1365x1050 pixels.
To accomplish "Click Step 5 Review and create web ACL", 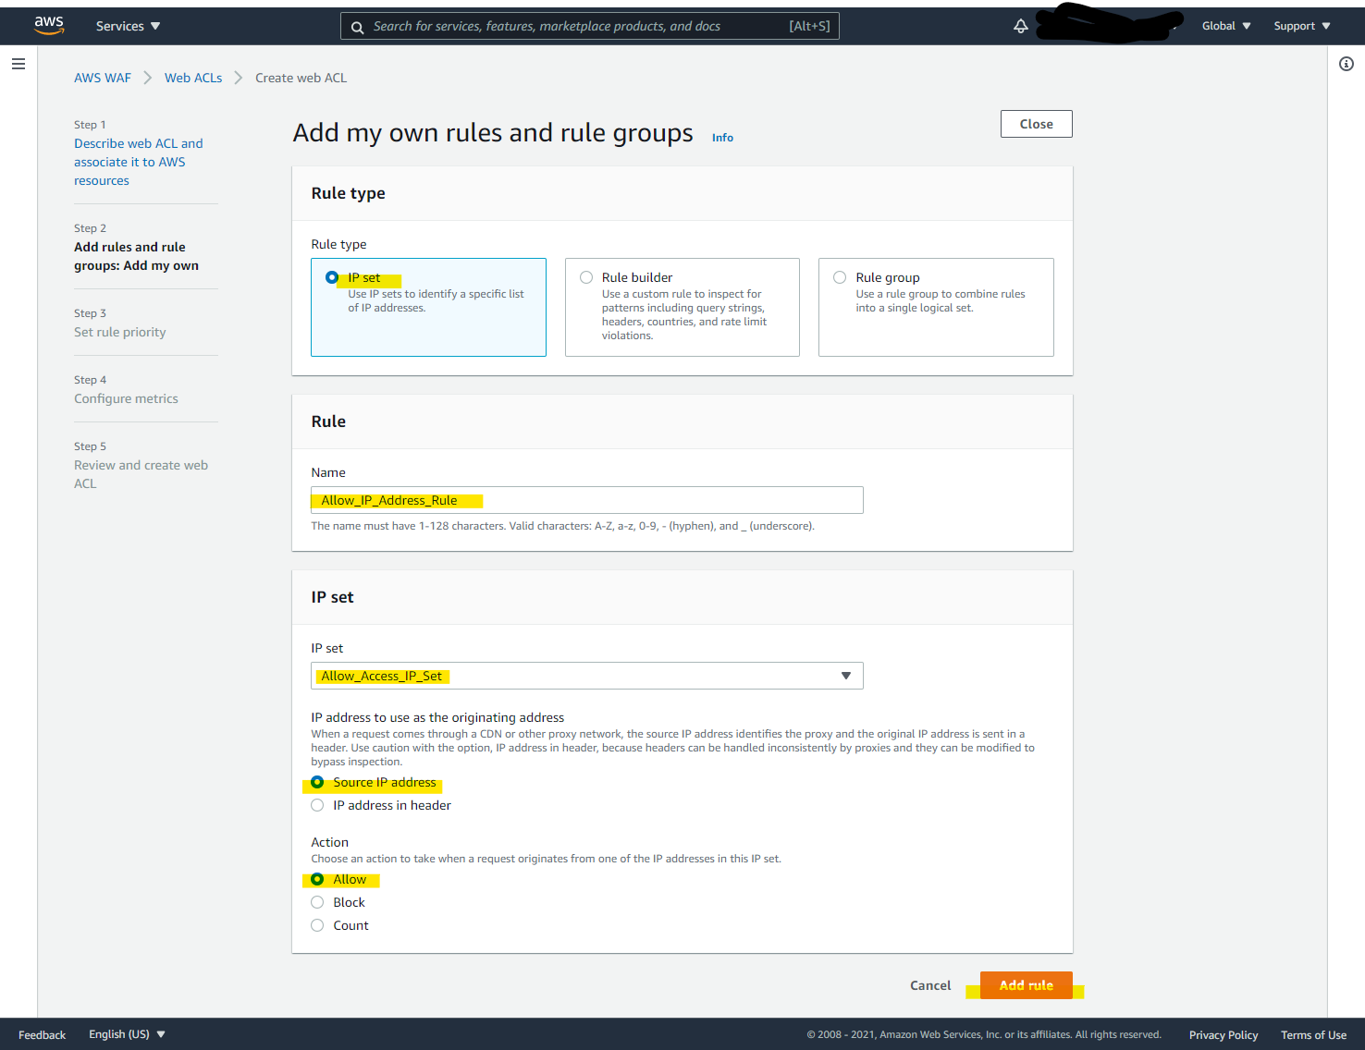I will point(141,474).
